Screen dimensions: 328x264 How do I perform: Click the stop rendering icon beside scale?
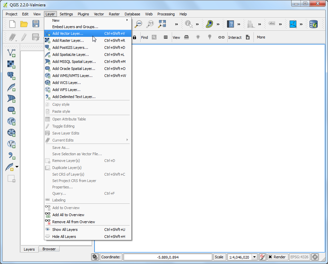pyautogui.click(x=263, y=257)
